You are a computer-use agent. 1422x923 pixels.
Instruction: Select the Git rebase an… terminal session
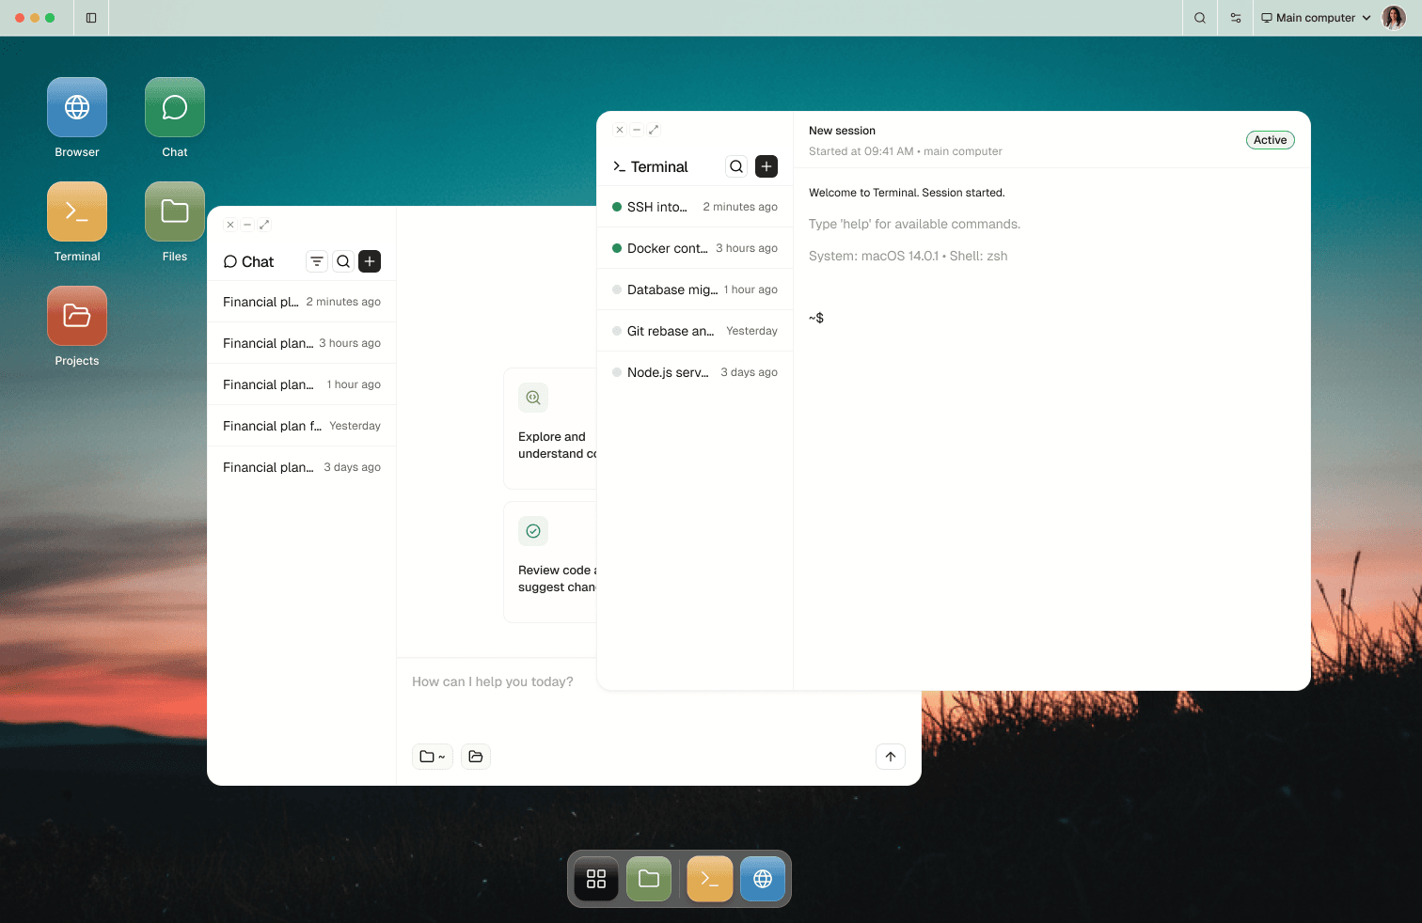tap(695, 331)
